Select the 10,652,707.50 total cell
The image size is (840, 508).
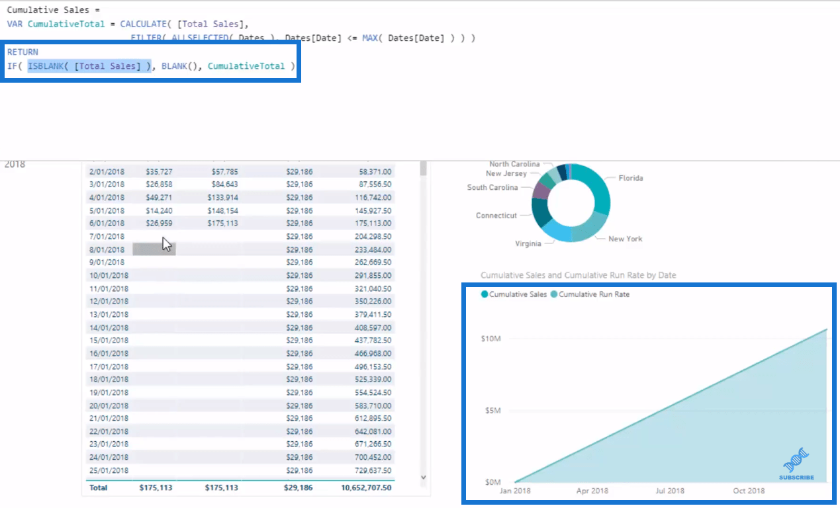click(x=367, y=487)
